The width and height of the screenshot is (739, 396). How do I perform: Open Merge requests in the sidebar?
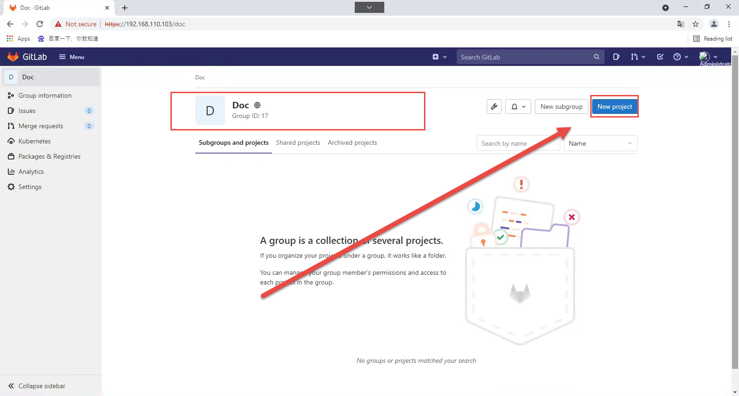tap(51, 126)
